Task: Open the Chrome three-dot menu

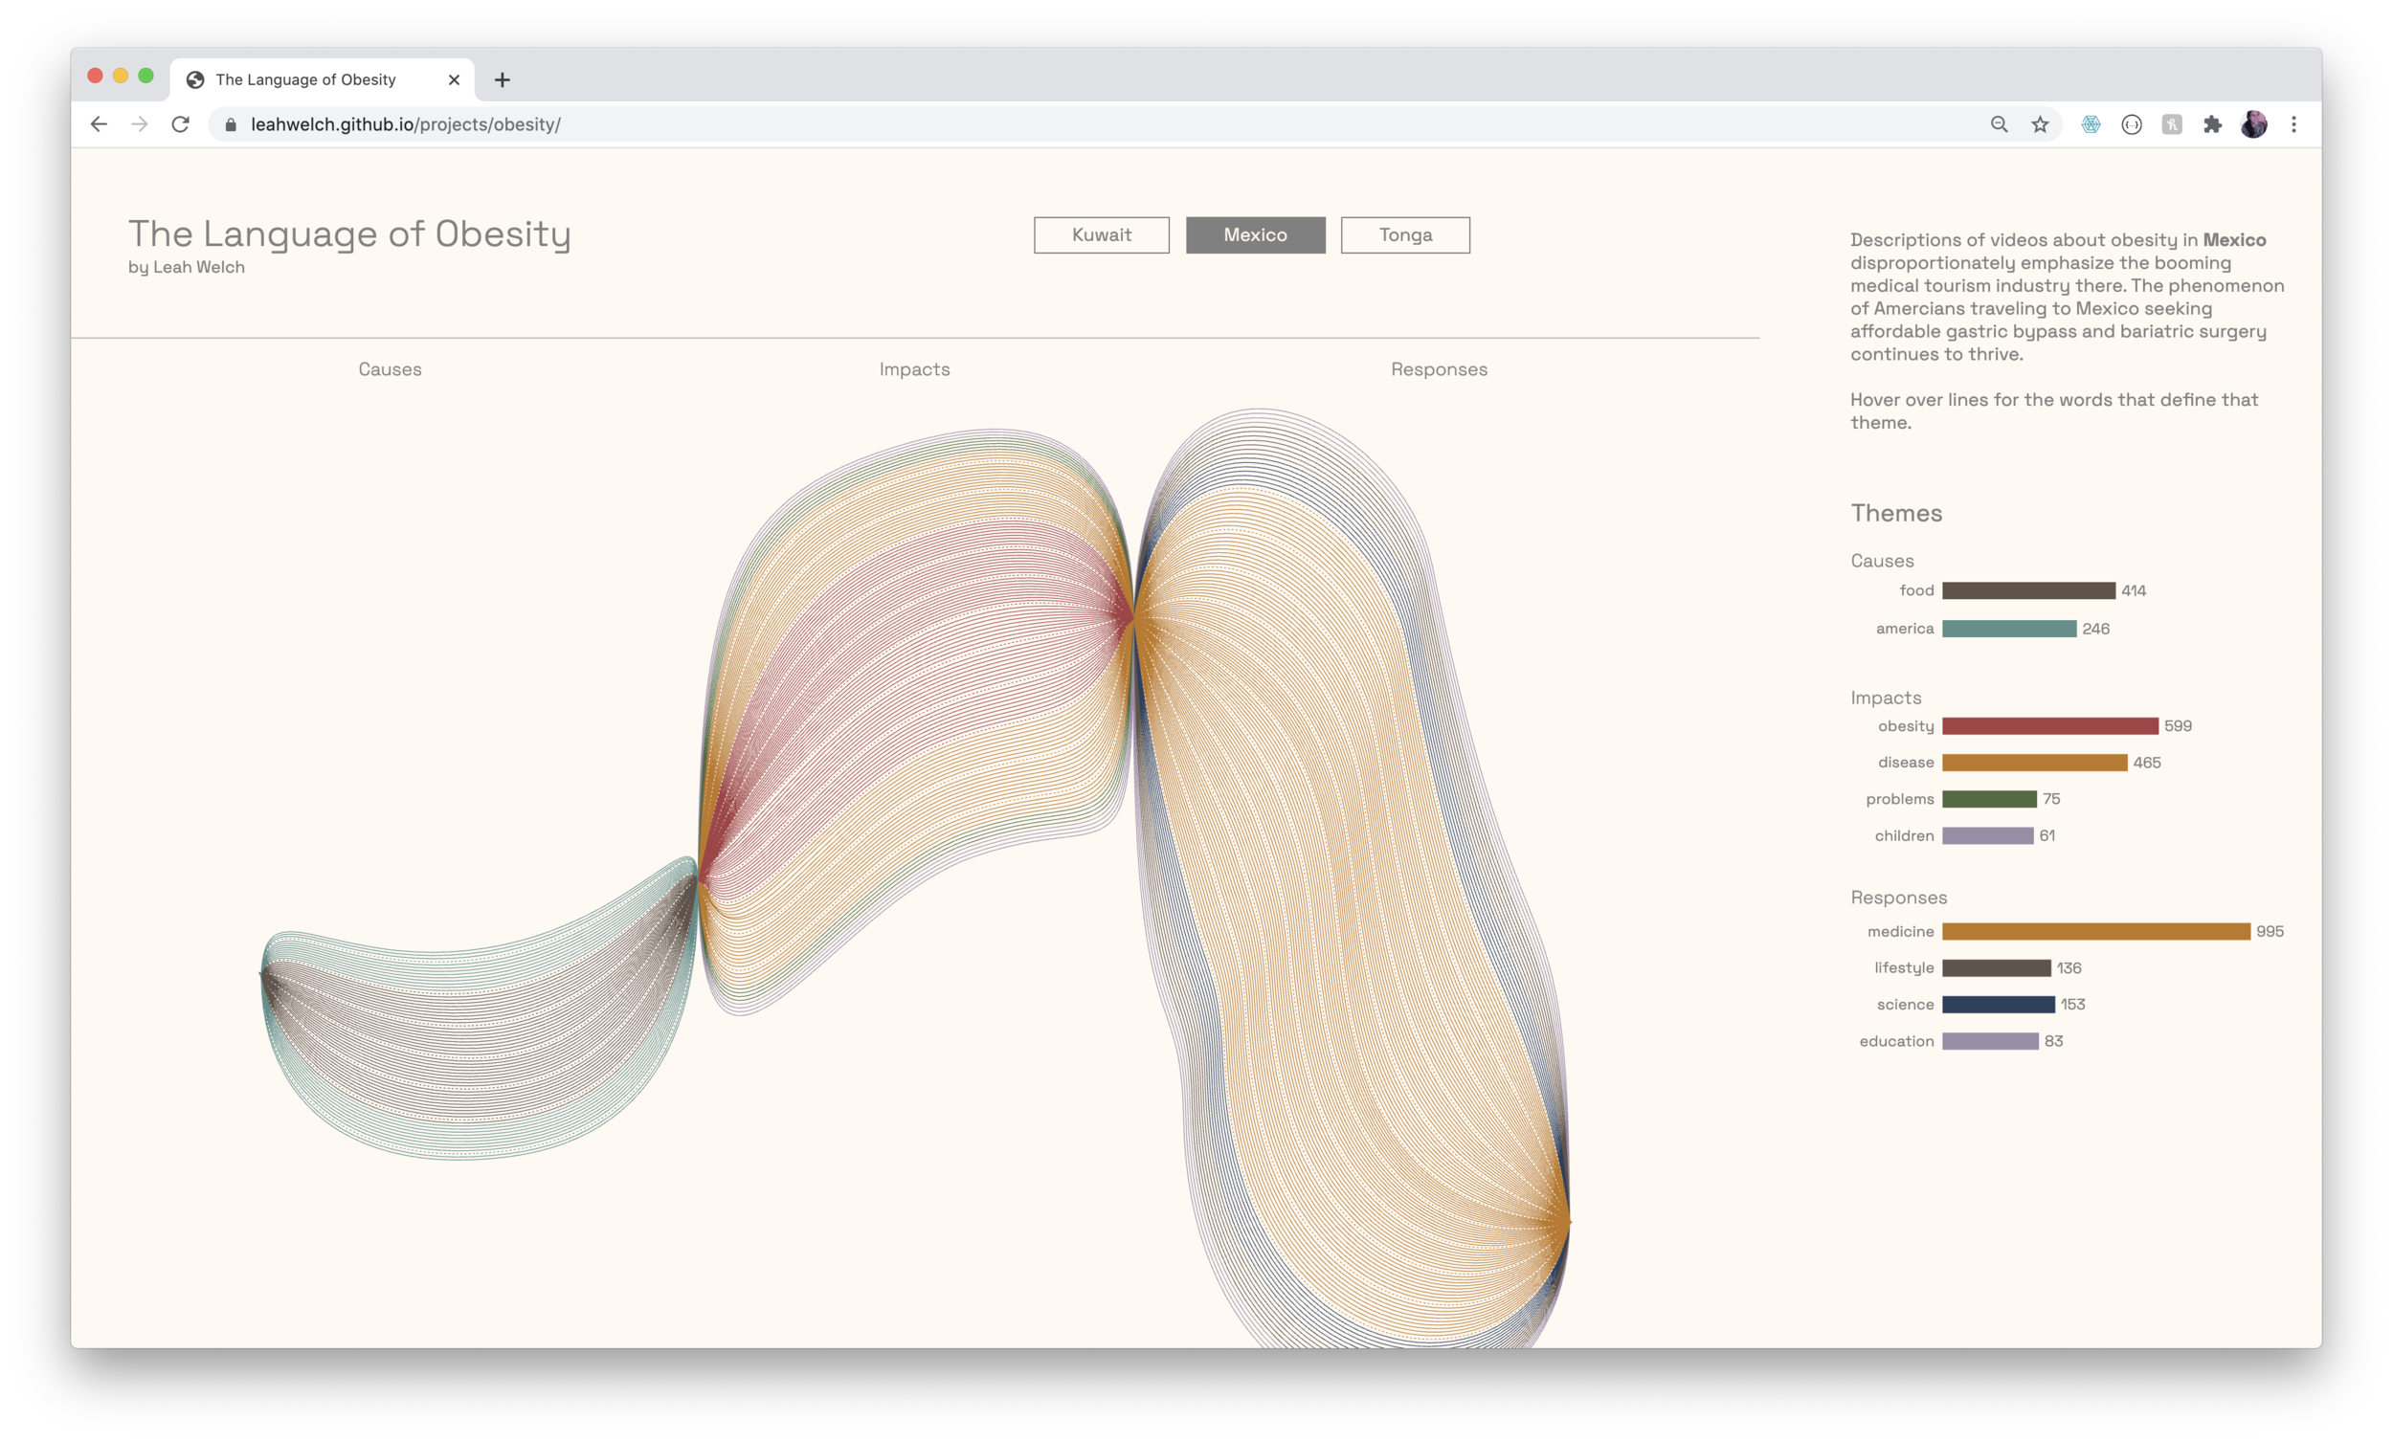Action: click(2294, 124)
